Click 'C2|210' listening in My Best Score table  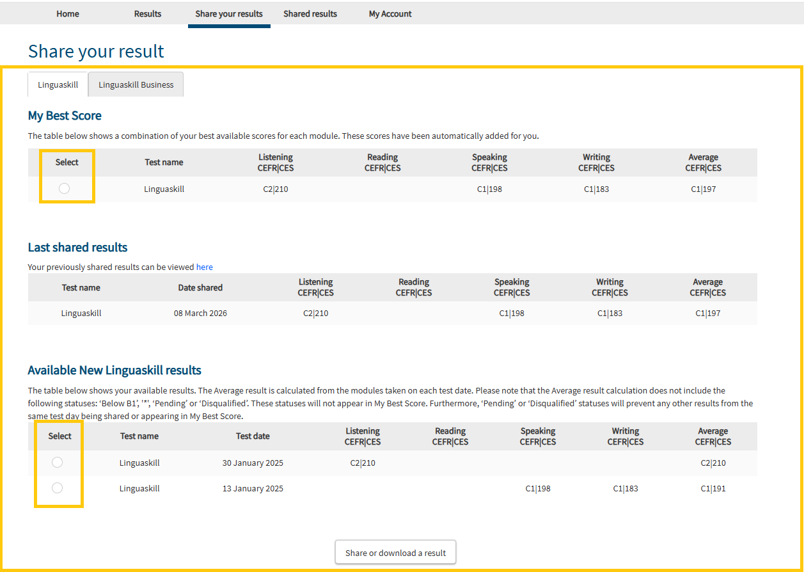[276, 189]
